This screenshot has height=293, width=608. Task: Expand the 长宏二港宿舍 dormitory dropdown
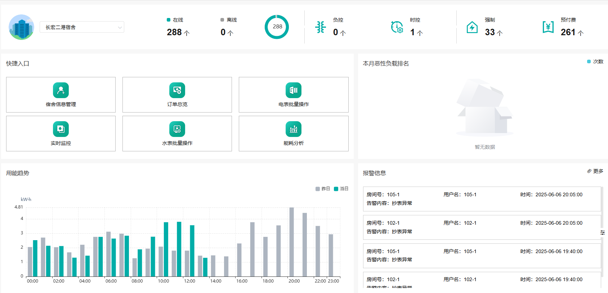82,27
